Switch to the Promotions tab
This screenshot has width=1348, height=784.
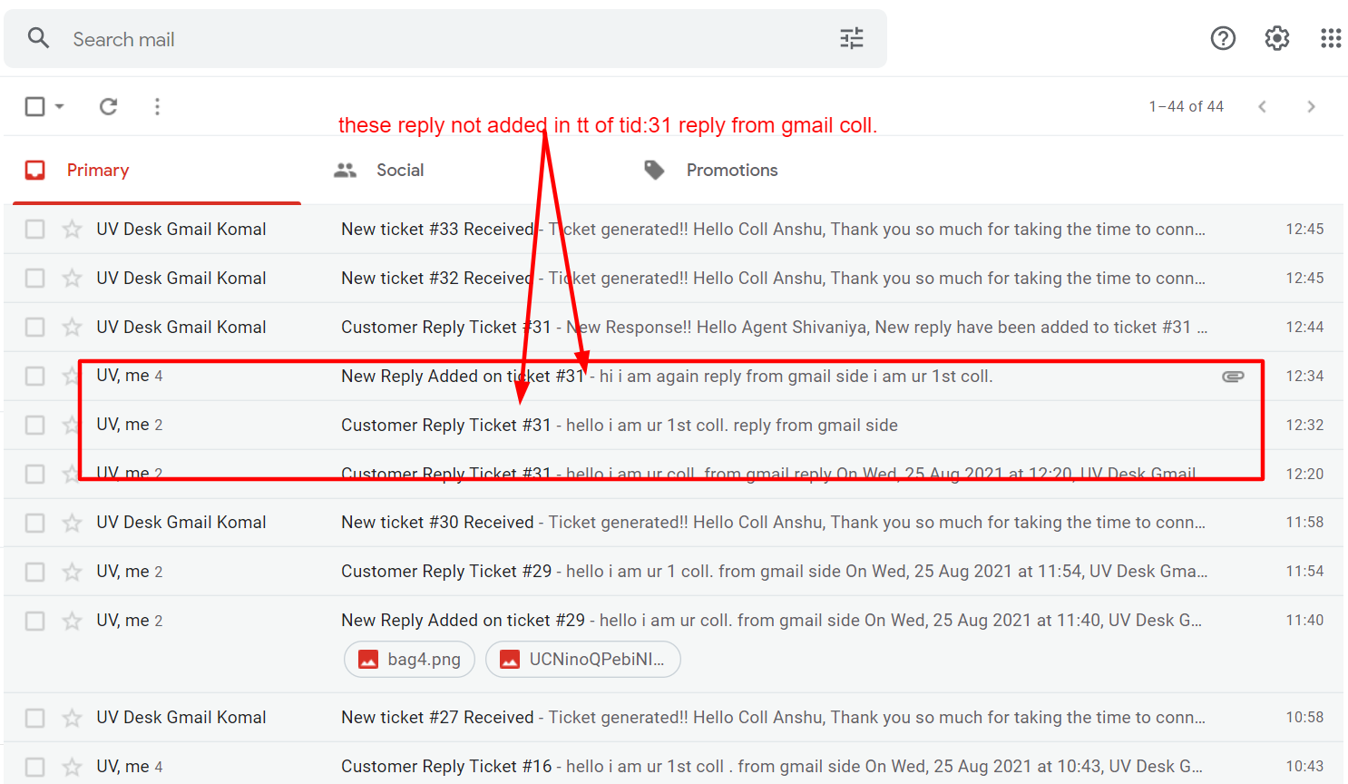(x=710, y=171)
